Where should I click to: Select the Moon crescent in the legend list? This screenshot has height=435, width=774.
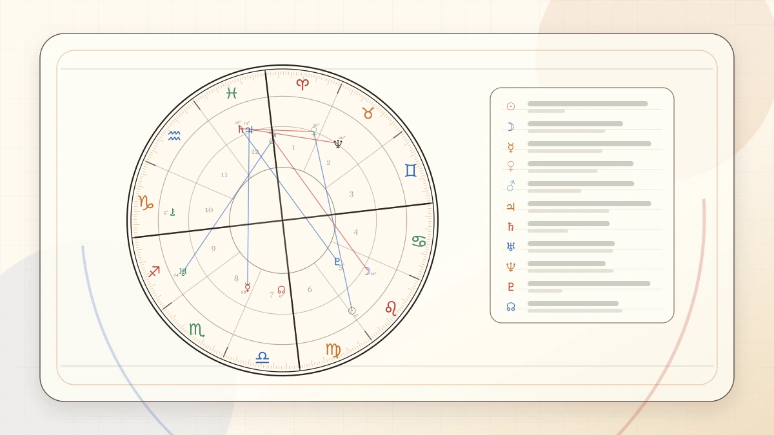tap(511, 126)
